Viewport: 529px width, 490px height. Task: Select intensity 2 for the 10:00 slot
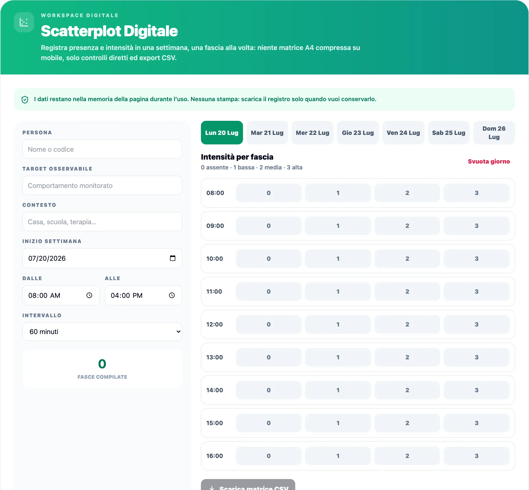tap(407, 258)
